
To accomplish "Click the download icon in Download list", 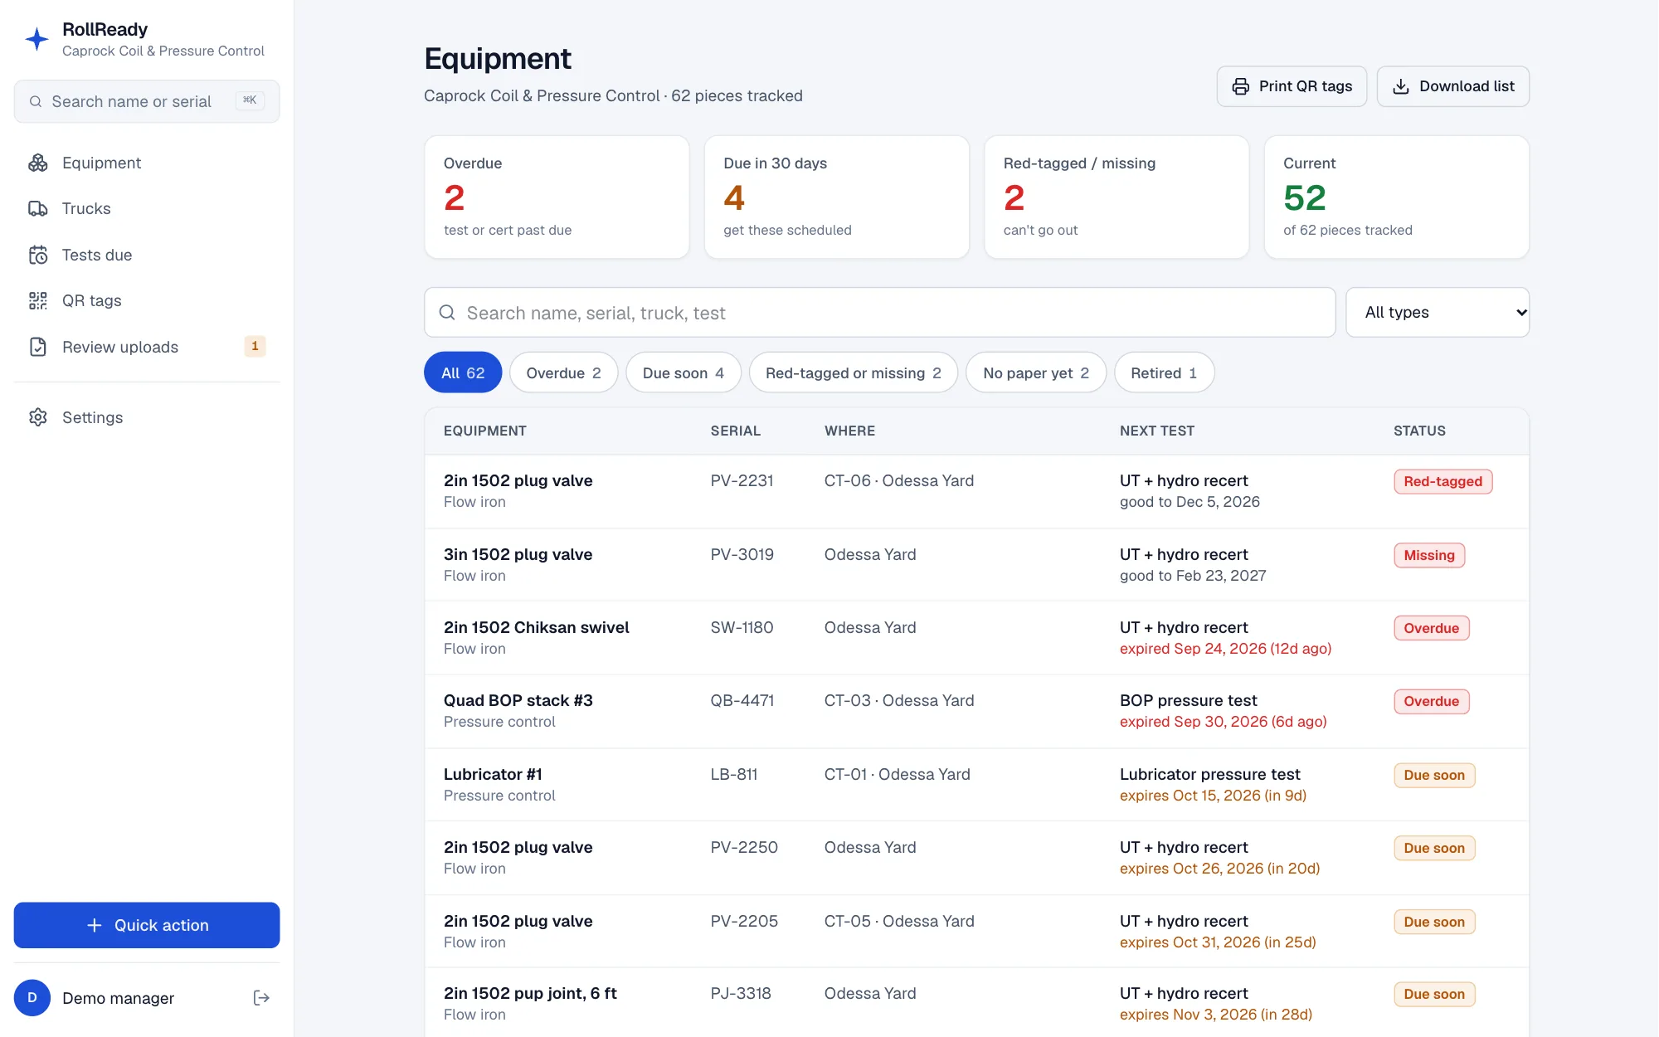I will (x=1401, y=86).
